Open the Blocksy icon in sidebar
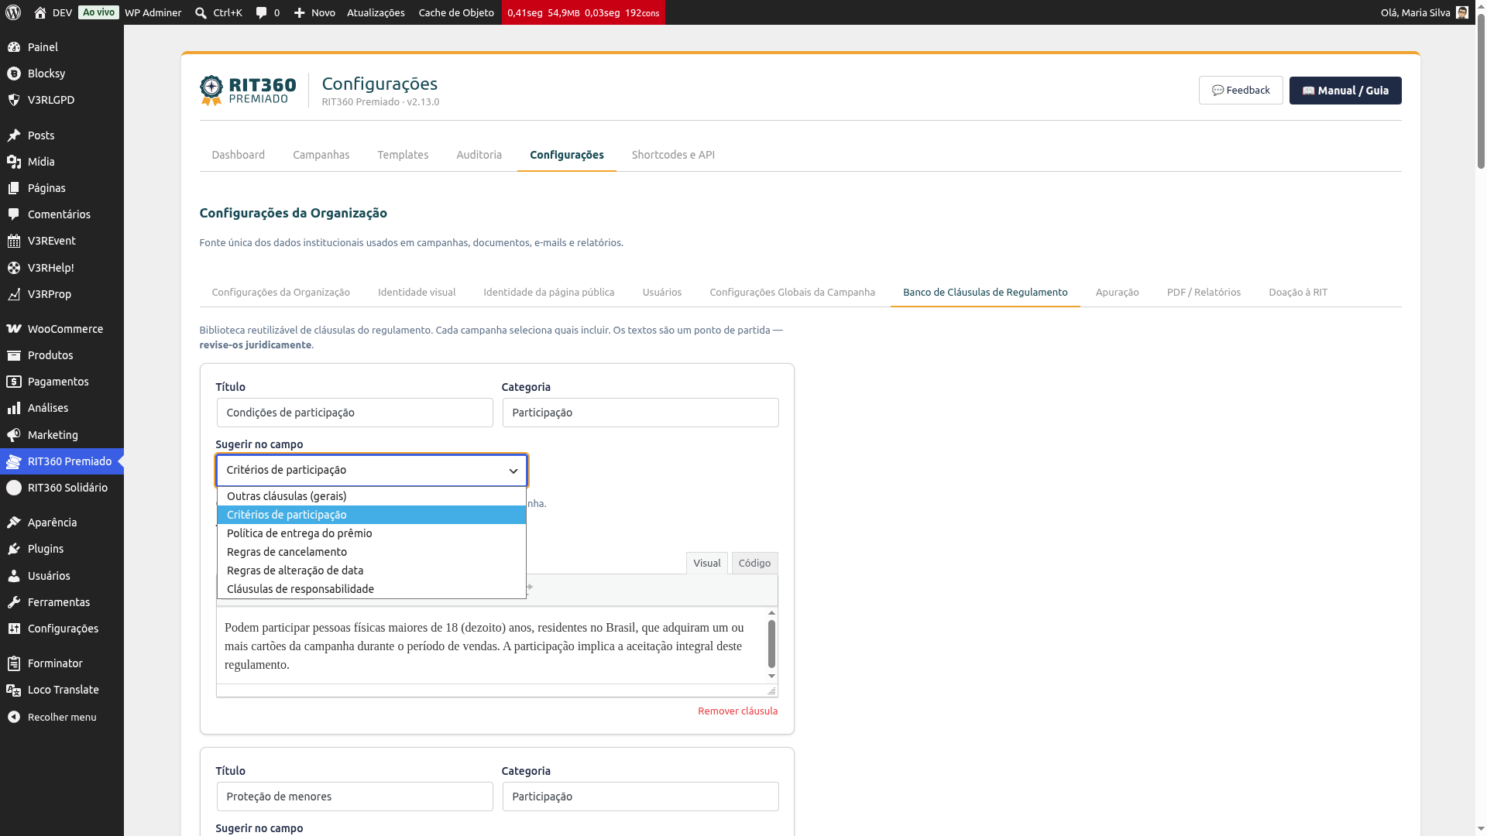Screen dimensions: 1487x836 [14, 74]
